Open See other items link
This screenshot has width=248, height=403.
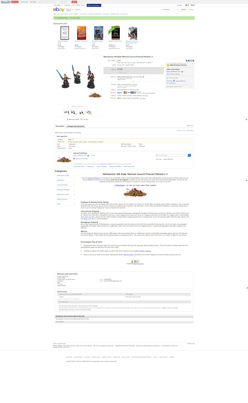click(171, 83)
